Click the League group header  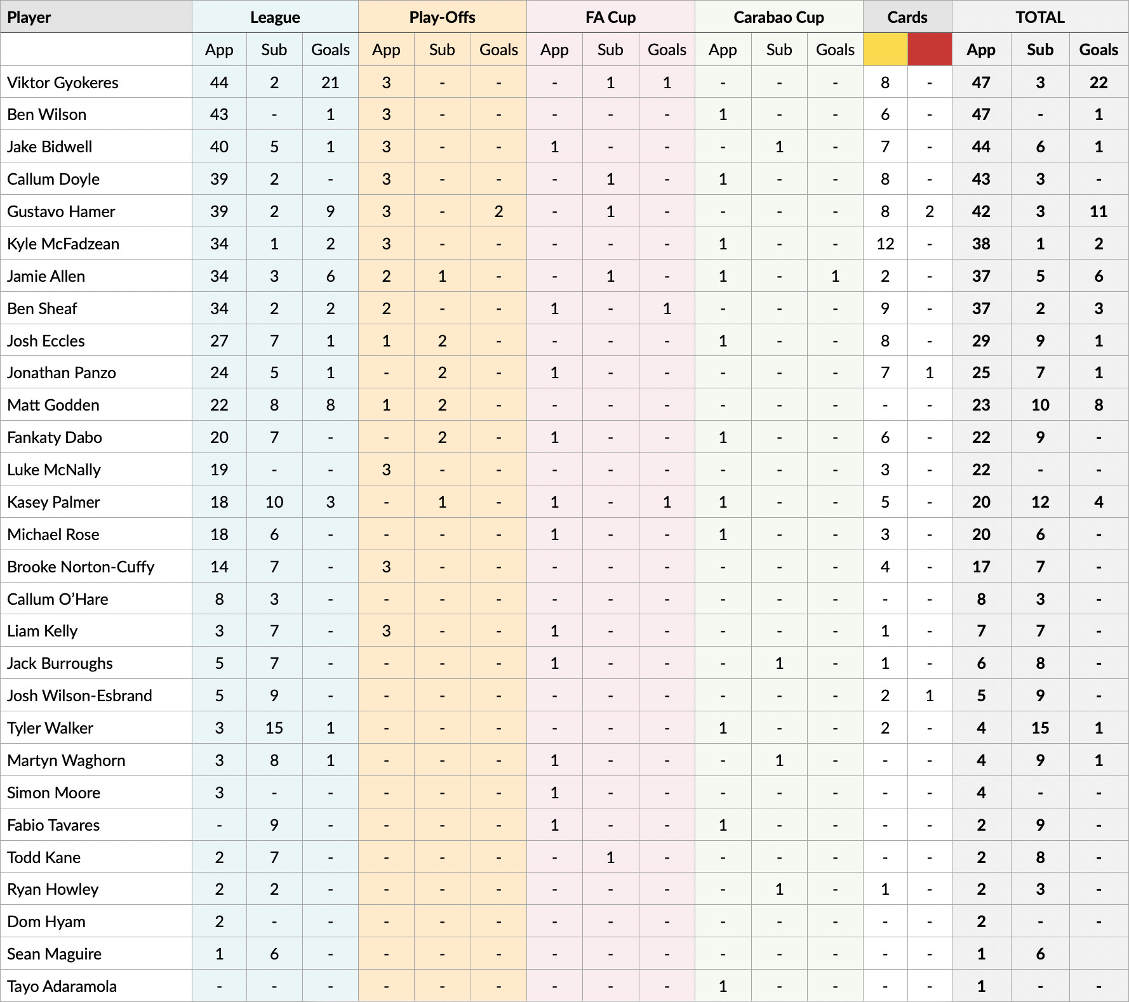pyautogui.click(x=275, y=17)
